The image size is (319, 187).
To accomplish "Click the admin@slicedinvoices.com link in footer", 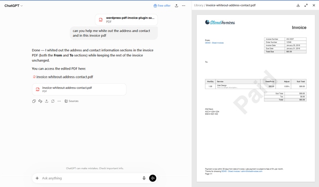I will coord(252,171).
